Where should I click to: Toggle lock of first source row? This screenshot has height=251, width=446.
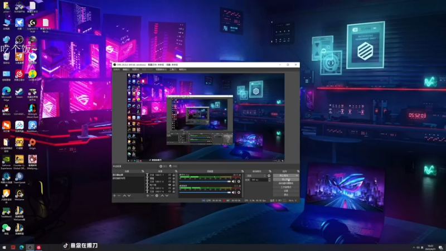pyautogui.click(x=174, y=175)
